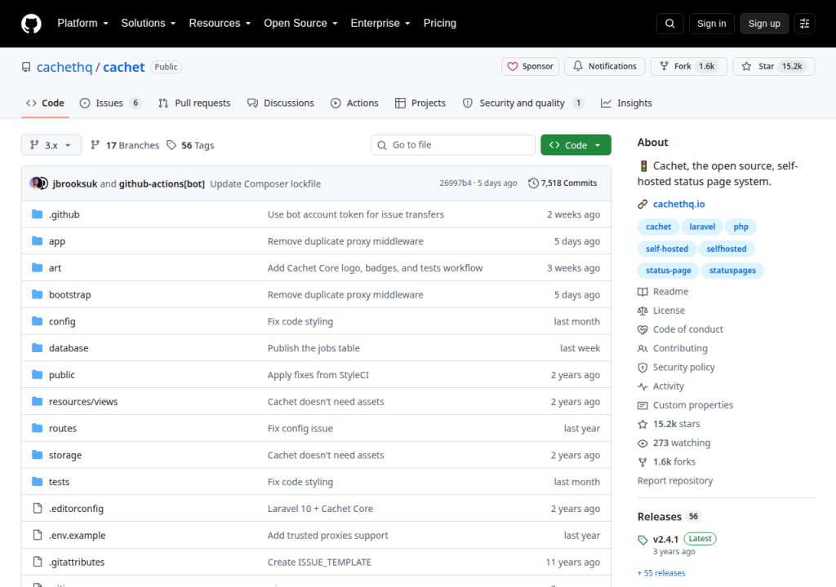Open Readme with the book icon
The width and height of the screenshot is (836, 587).
(663, 291)
